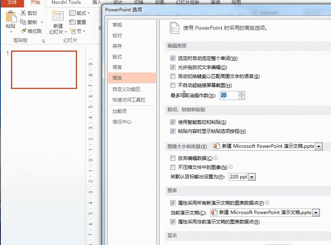Expand the 图像大小和质量 document dropdown
The image size is (331, 245).
click(318, 146)
